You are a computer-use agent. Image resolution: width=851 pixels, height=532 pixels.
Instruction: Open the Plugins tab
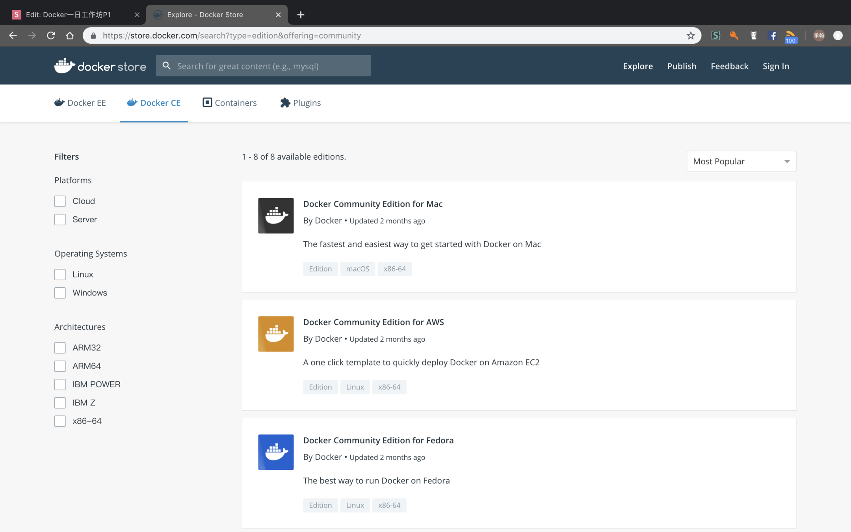[301, 103]
